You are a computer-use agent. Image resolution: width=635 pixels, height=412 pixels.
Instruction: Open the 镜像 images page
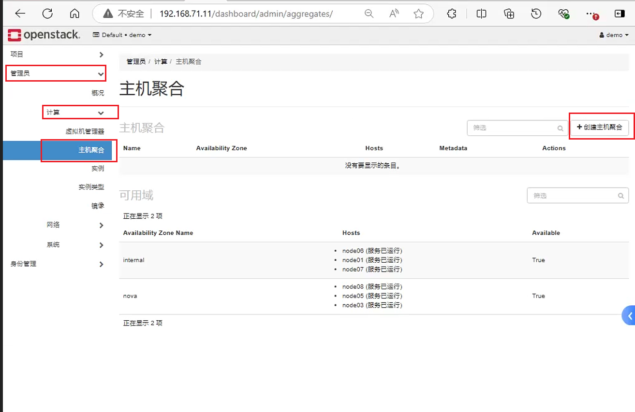pyautogui.click(x=98, y=206)
